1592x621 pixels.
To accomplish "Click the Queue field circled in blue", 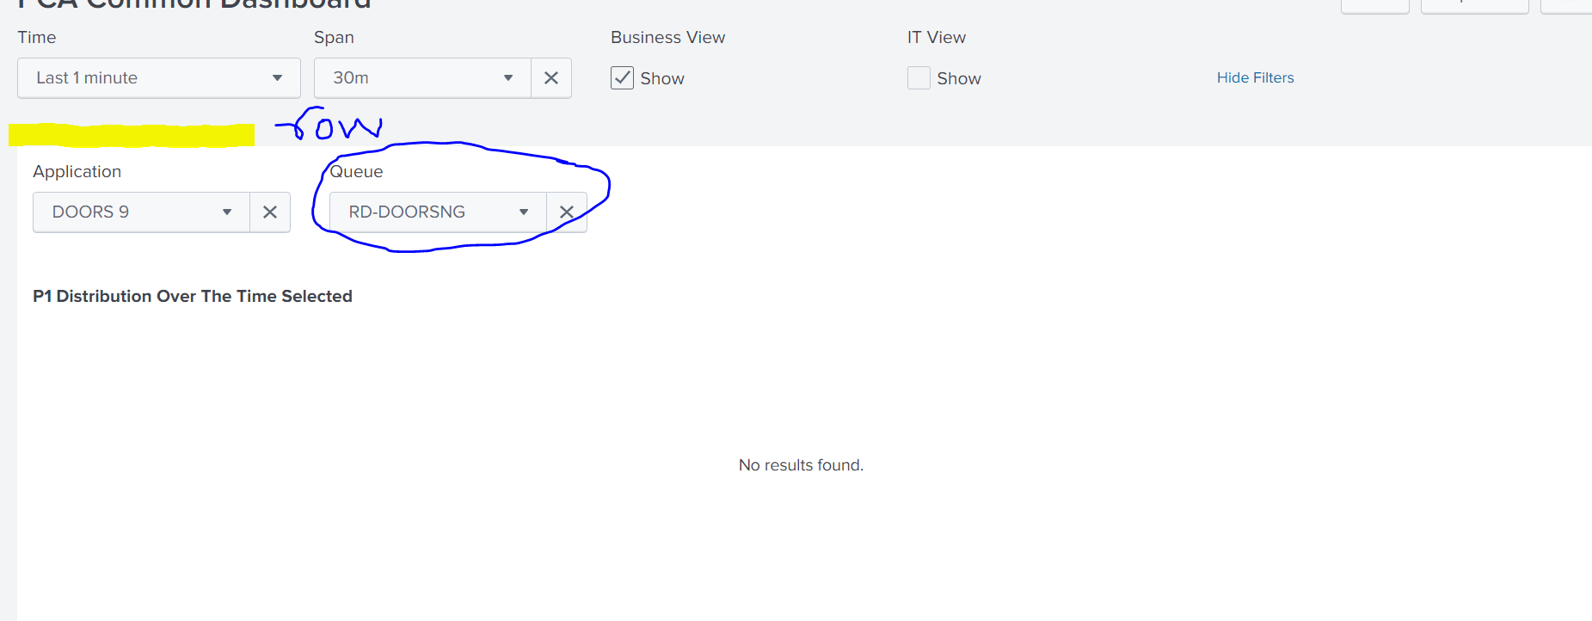I will point(434,212).
